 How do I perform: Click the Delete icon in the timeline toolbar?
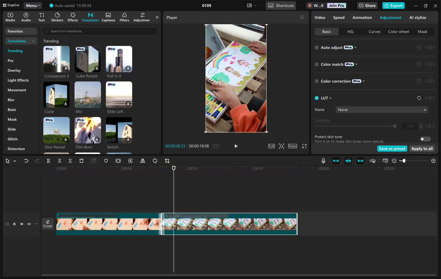(81, 161)
